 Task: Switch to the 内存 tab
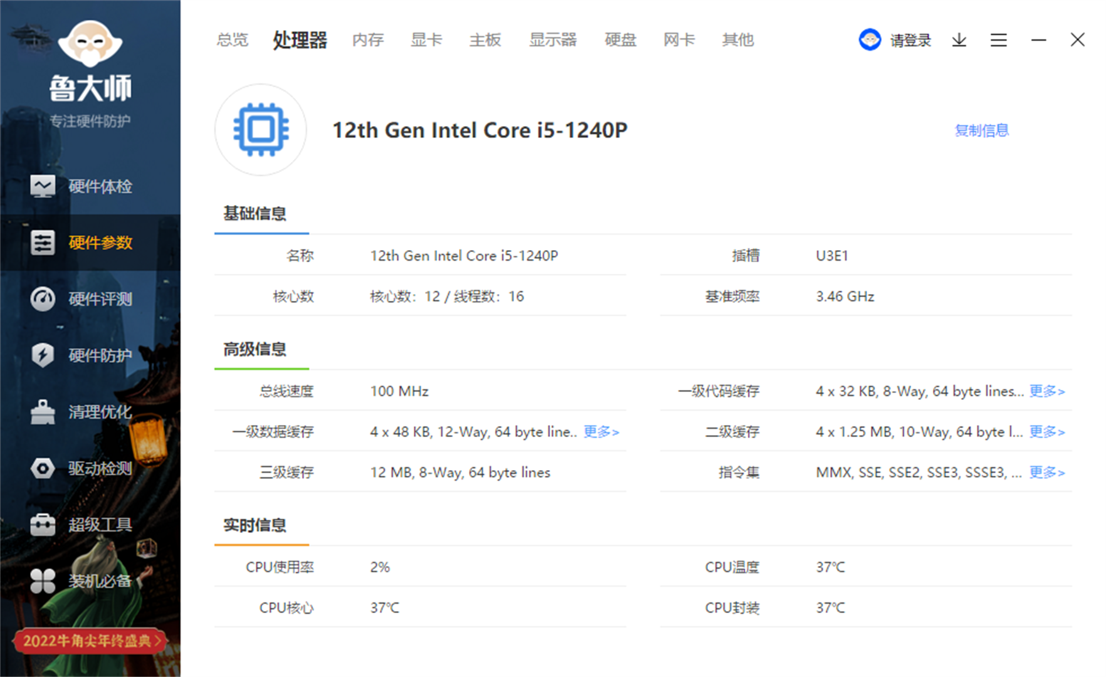[x=368, y=40]
